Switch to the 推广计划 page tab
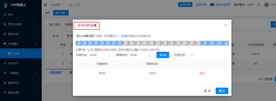276x101 pixels. pyautogui.click(x=61, y=13)
